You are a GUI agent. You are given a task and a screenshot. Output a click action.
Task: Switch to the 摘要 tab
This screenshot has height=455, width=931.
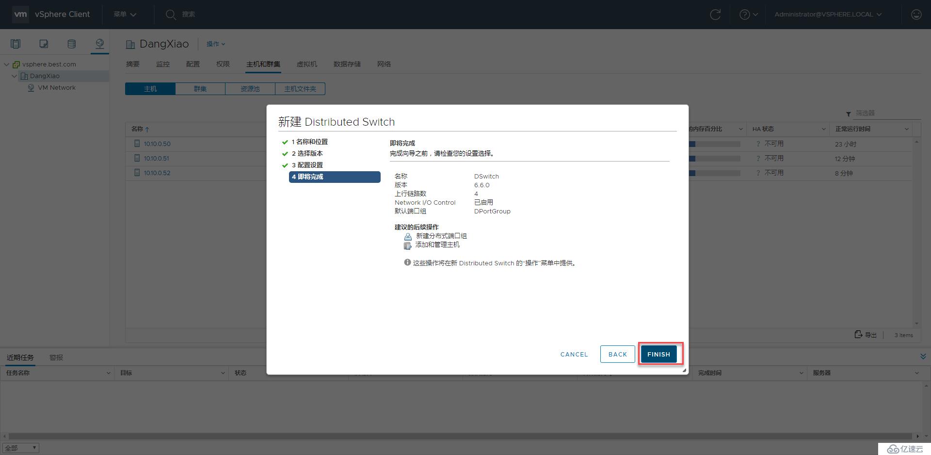(x=132, y=64)
